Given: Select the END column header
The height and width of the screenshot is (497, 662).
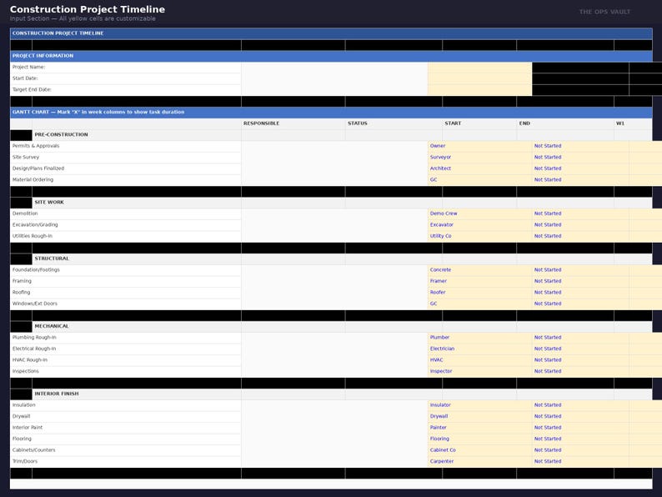Looking at the screenshot, I should pos(565,123).
